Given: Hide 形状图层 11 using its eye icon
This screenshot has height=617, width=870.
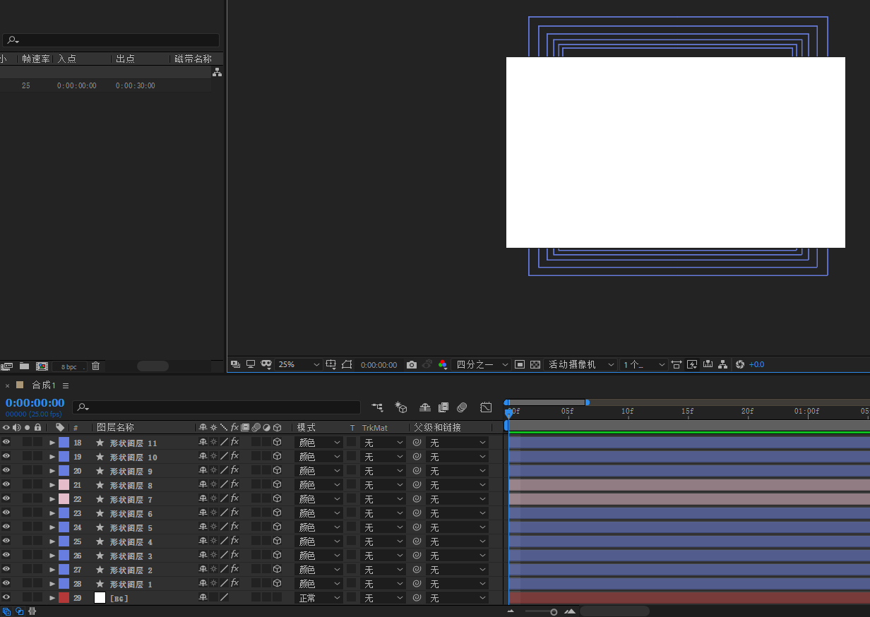Looking at the screenshot, I should (x=6, y=443).
